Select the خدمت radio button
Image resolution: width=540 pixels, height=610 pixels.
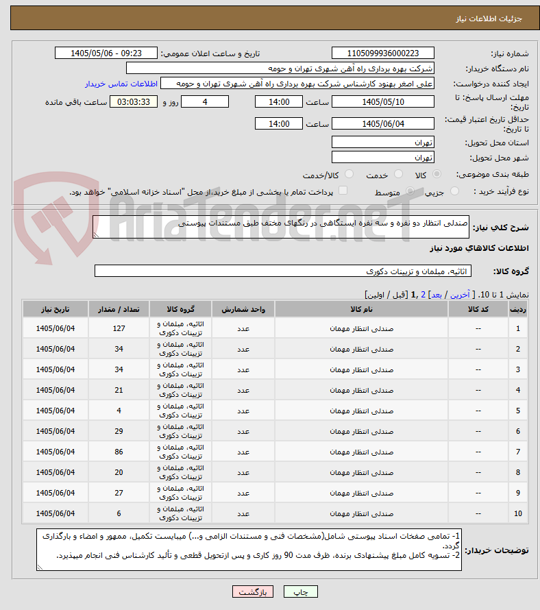tap(398, 174)
